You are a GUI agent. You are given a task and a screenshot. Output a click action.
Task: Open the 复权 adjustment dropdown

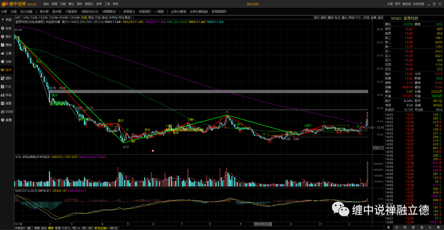(324, 18)
